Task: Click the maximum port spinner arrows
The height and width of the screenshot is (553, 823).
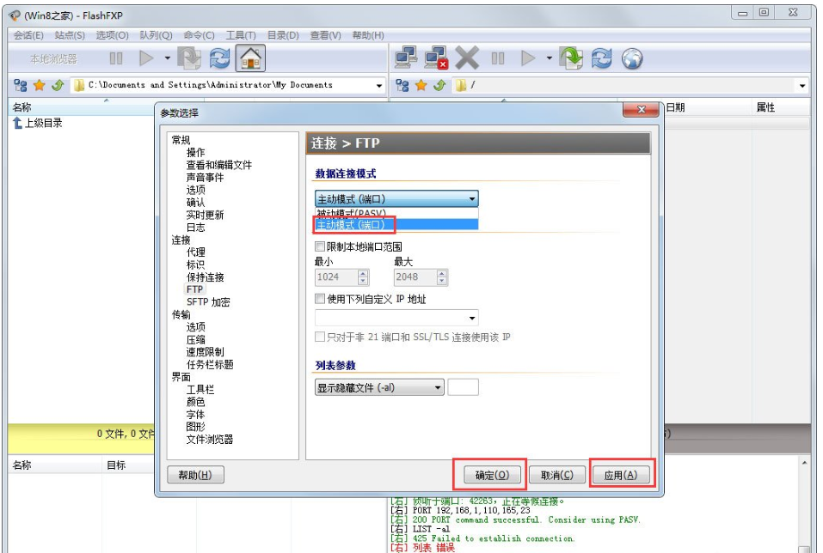Action: (x=442, y=277)
